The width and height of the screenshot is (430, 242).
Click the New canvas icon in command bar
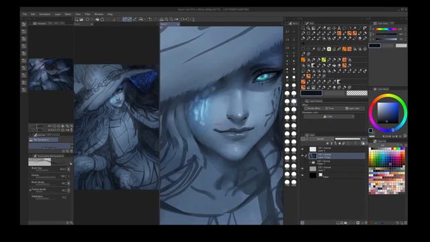pyautogui.click(x=77, y=19)
